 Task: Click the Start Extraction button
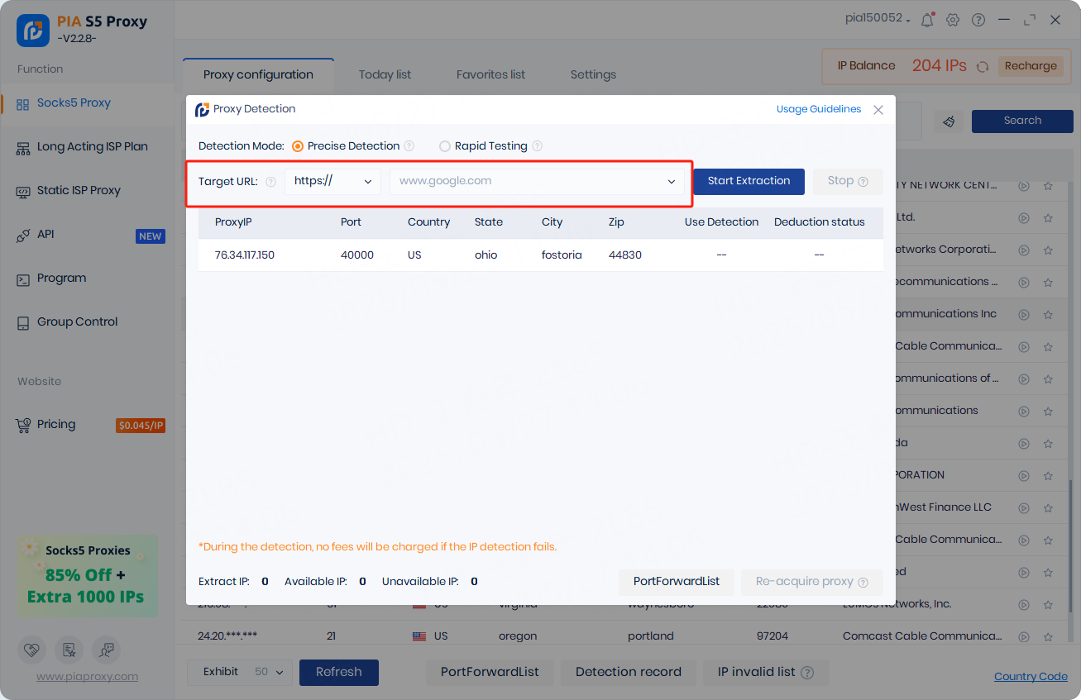click(749, 181)
